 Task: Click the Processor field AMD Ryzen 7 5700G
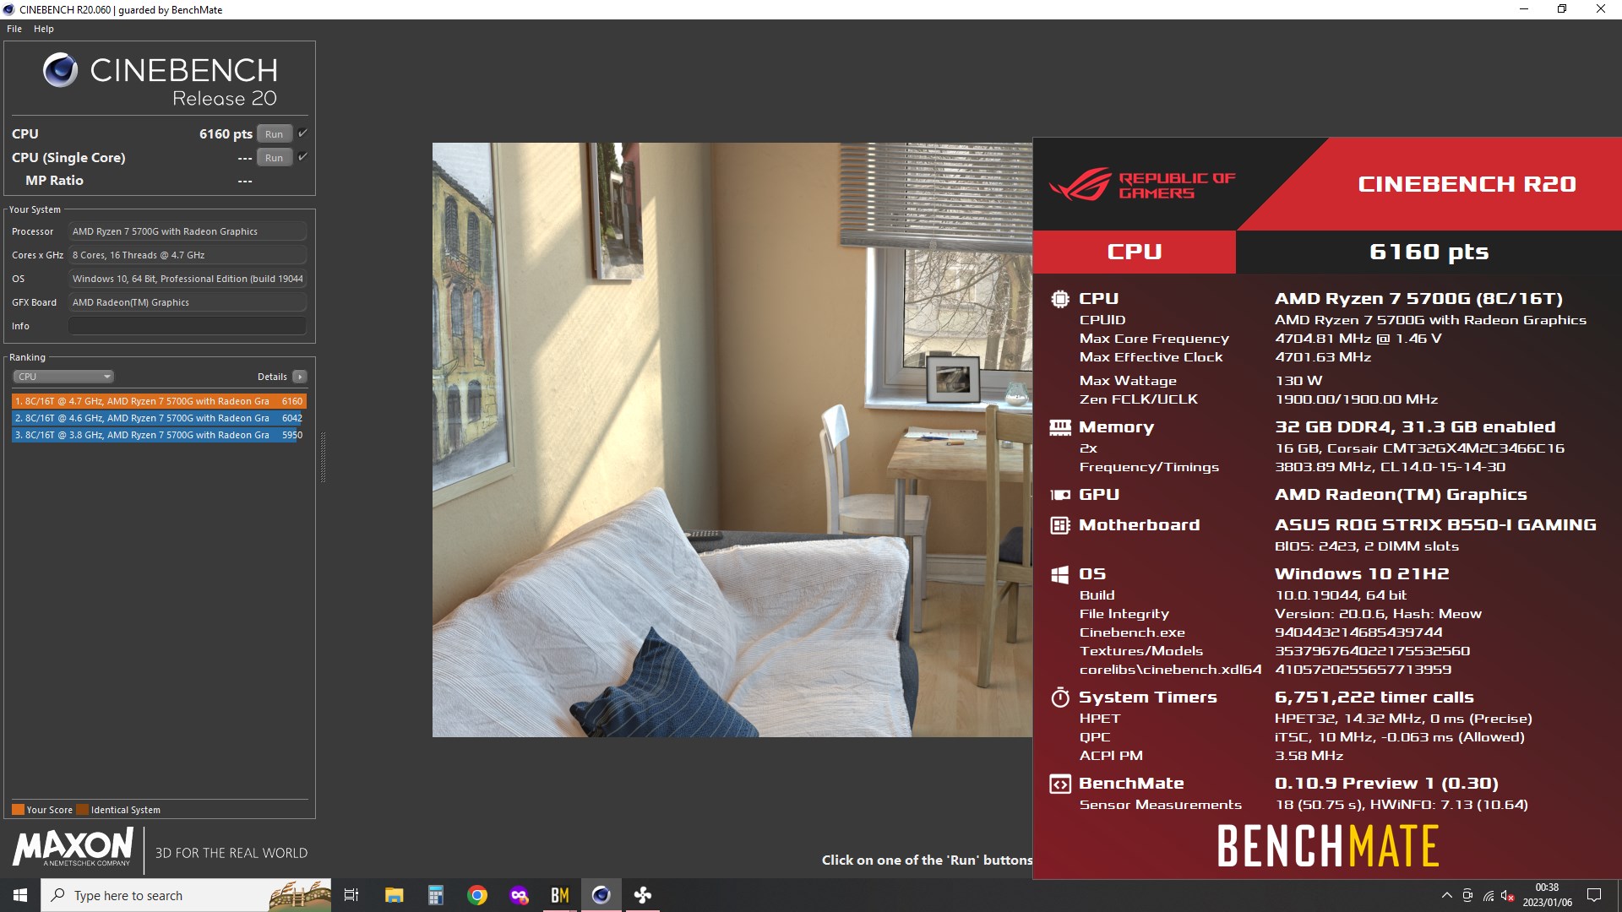tap(188, 231)
